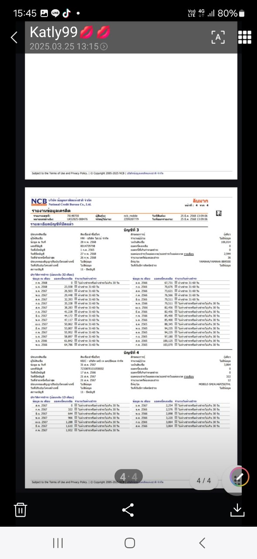Viewport: 257px width, 559px height.
Task: Tap the Android home button
Action: 129,543
